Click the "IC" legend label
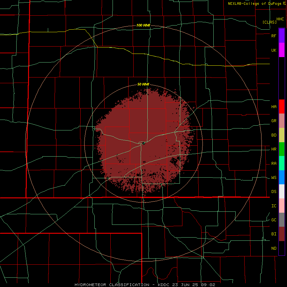Viewport: 287px width, 287px height. 274,206
